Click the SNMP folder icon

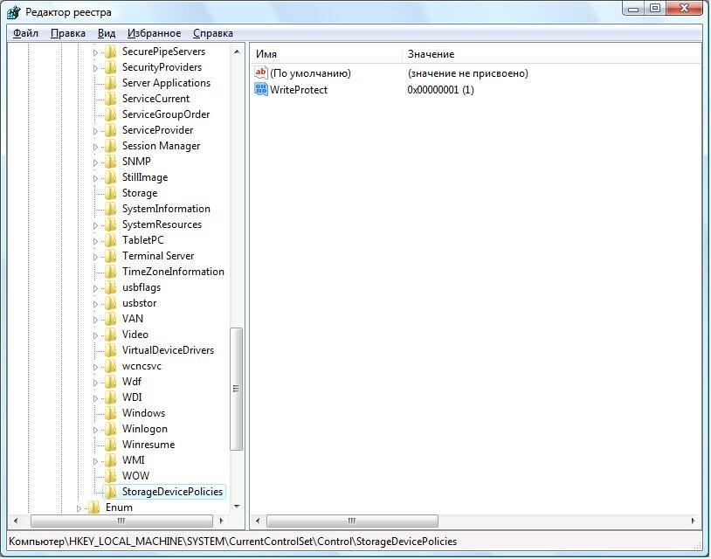coord(110,162)
